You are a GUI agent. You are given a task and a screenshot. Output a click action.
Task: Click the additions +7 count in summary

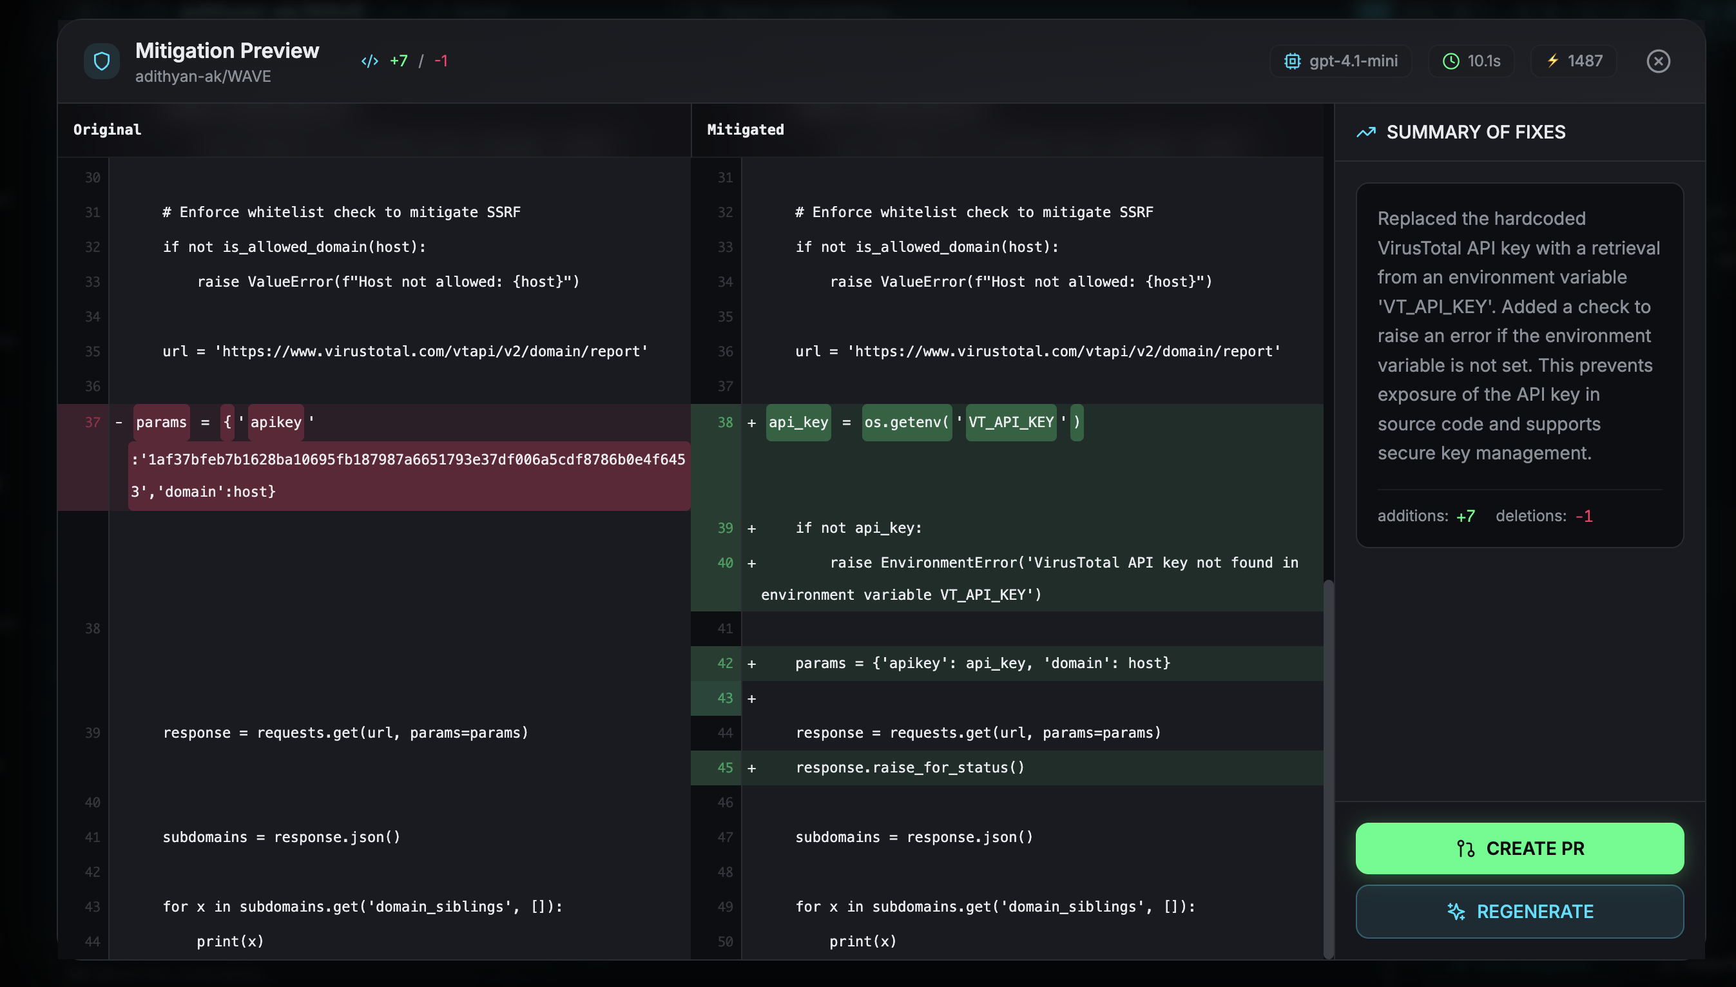pos(1465,517)
